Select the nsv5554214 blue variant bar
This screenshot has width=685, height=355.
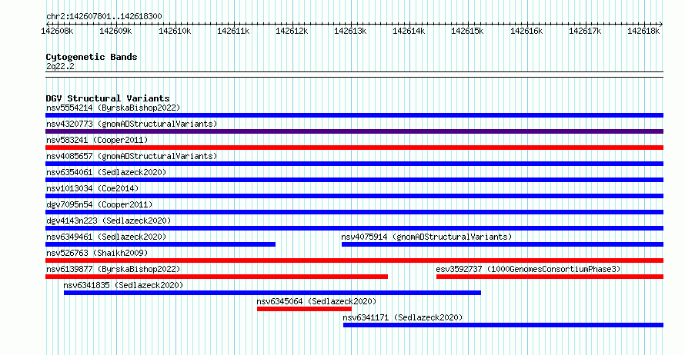(x=354, y=115)
